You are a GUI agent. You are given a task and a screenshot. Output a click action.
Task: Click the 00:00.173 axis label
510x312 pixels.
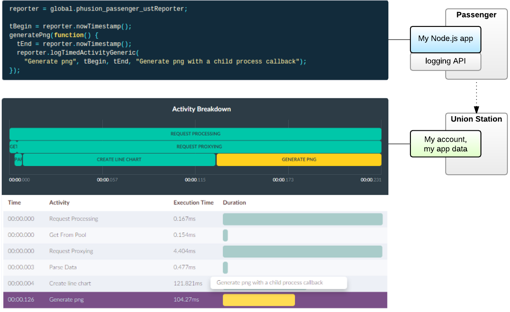(283, 180)
